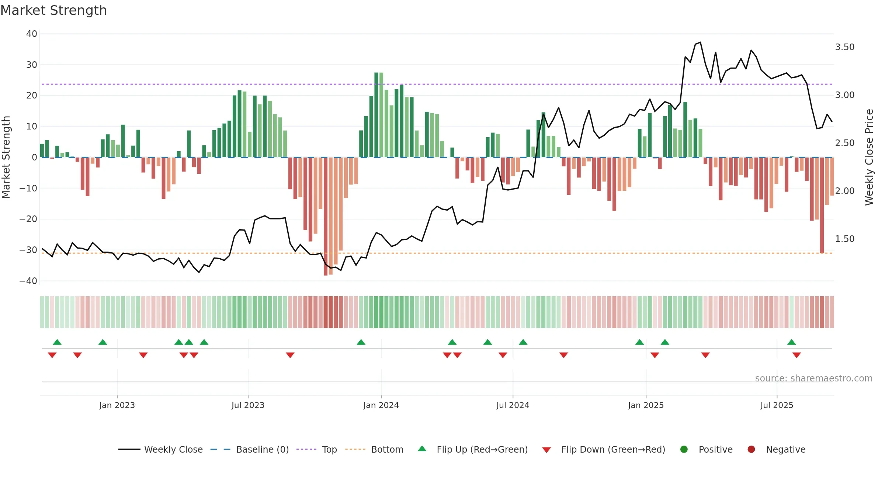Toggle Flip Down (Green→Red) legend entry
Image resolution: width=885 pixels, height=498 pixels.
[x=604, y=449]
